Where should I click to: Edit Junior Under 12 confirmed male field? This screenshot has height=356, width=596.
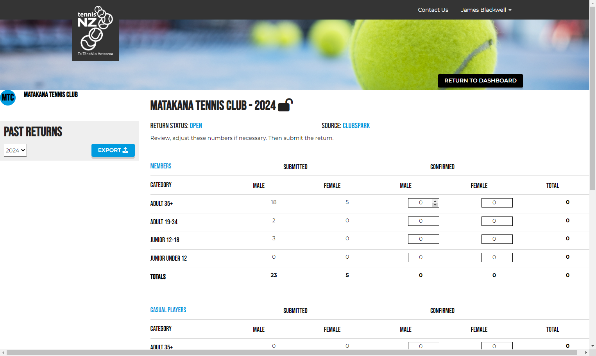pyautogui.click(x=423, y=258)
